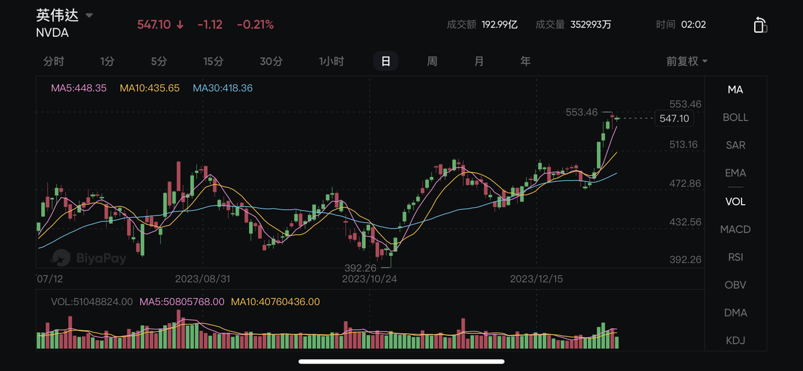The image size is (803, 371).
Task: Tap the rotate screen icon
Action: (x=760, y=25)
